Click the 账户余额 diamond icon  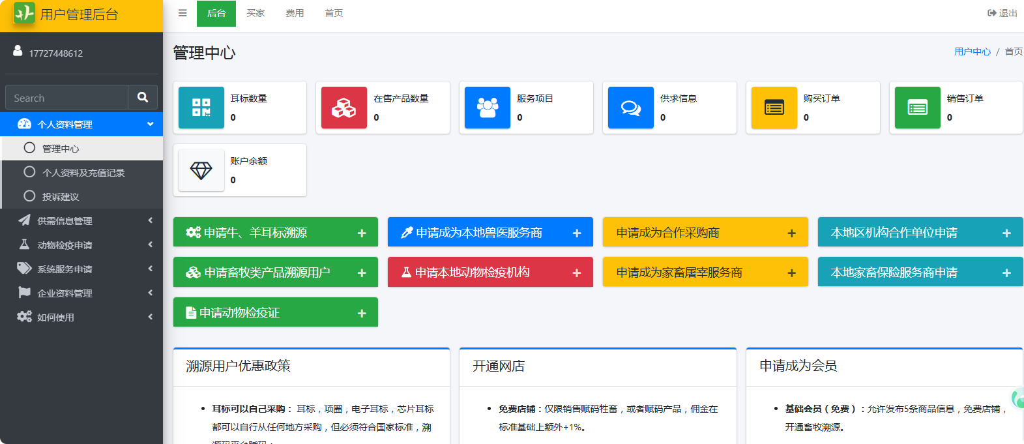coord(201,170)
